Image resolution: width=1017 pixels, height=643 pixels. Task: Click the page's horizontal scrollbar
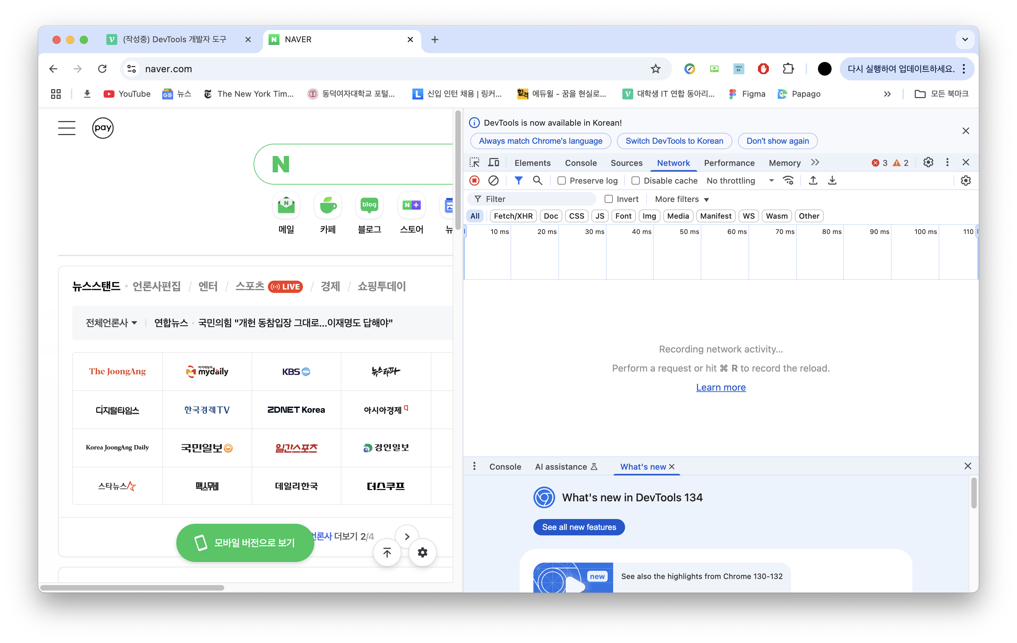pos(132,588)
